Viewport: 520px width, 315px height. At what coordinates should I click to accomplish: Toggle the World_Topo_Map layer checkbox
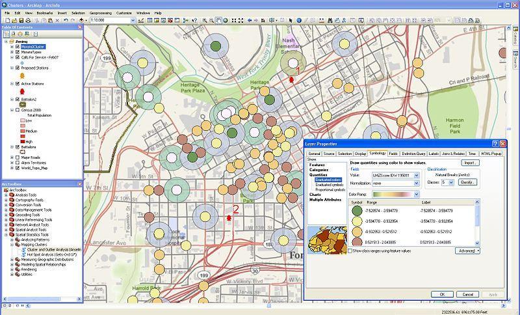[x=18, y=168]
